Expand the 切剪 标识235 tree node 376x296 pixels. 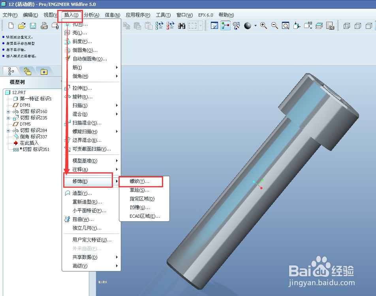(8, 118)
